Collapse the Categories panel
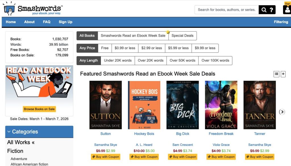 (x=9, y=132)
